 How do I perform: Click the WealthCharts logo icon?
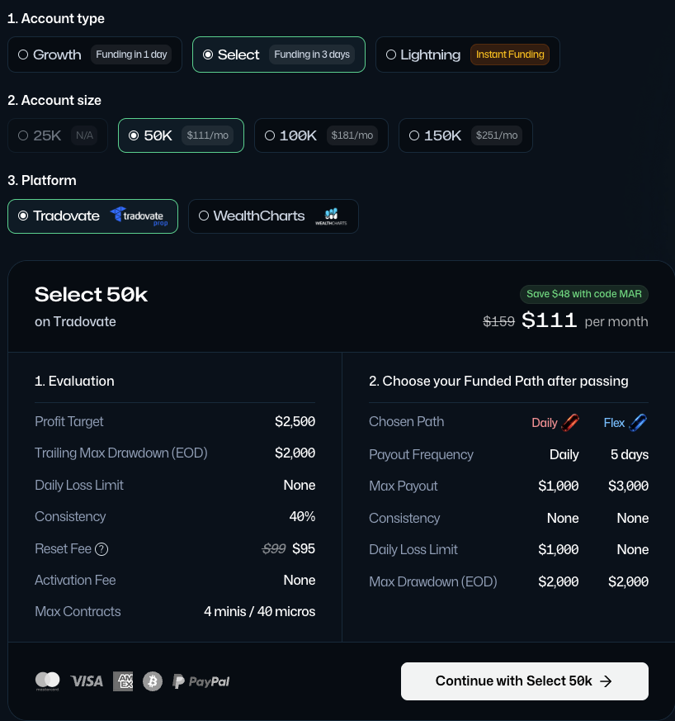(x=331, y=216)
